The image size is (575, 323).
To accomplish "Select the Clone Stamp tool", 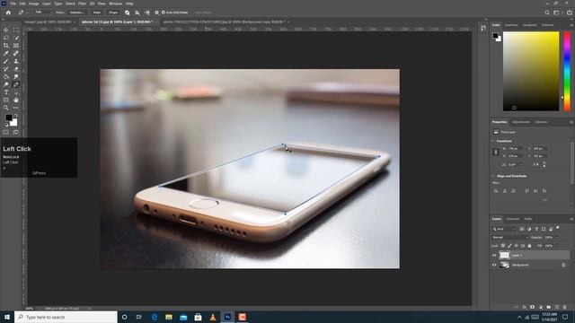I will [16, 61].
